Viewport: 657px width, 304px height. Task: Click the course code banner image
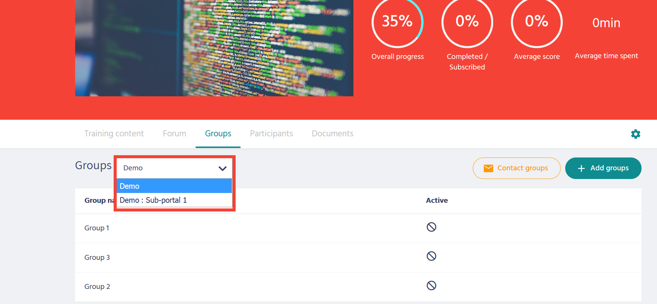click(214, 47)
